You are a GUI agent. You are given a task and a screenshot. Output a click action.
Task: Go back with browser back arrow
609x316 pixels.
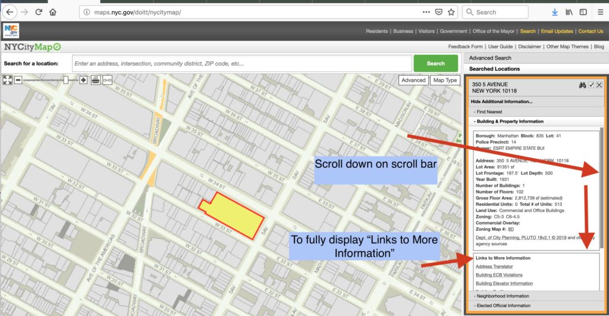10,12
